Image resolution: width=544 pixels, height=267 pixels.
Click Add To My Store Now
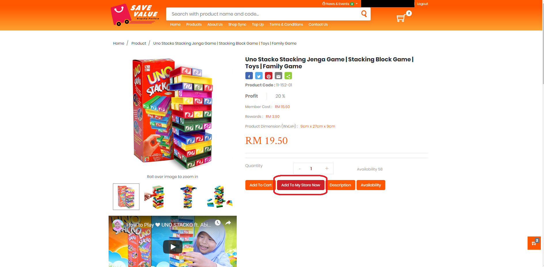click(x=301, y=185)
